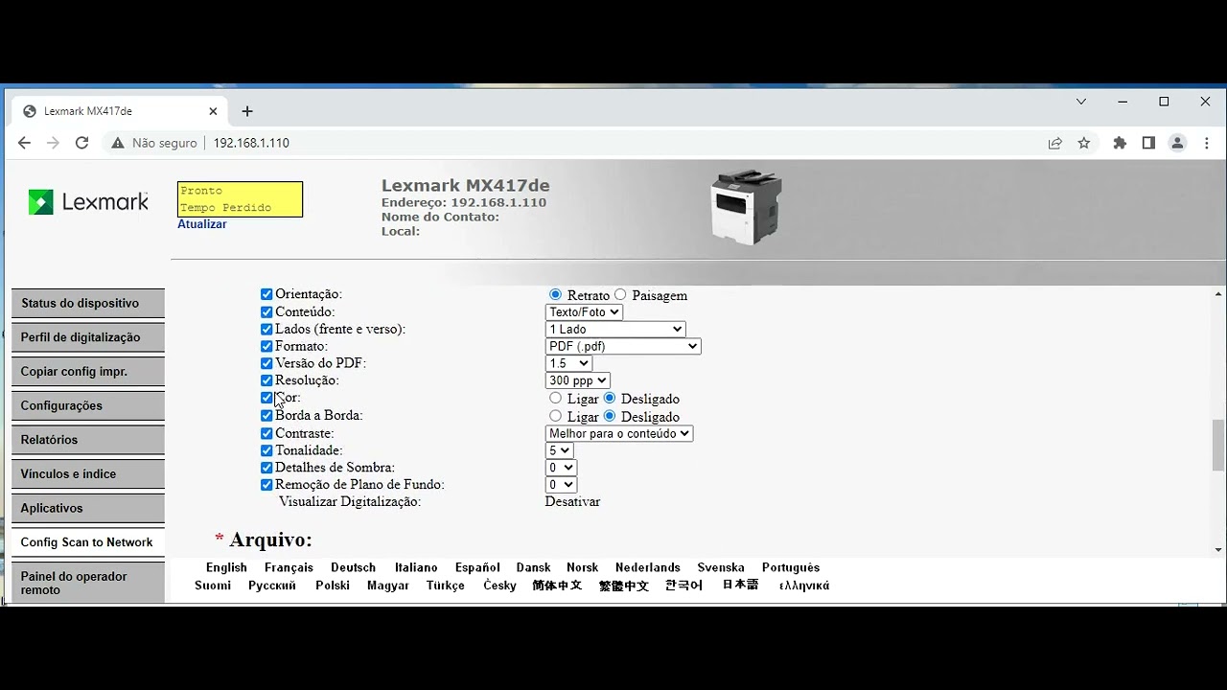Toggle the browser side panel icon
Screen dimensions: 1227x690
click(1148, 143)
